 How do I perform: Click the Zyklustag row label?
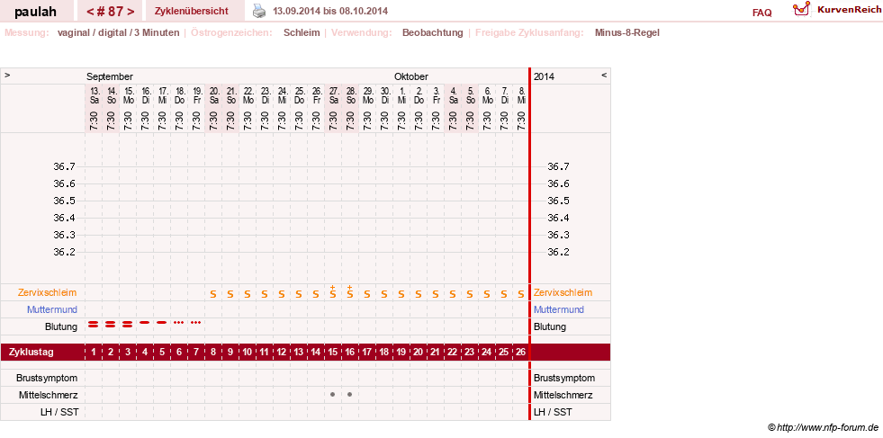[32, 353]
